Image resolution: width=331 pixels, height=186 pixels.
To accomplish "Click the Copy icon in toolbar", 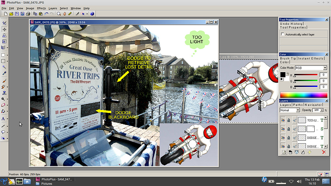I will coord(35,14).
